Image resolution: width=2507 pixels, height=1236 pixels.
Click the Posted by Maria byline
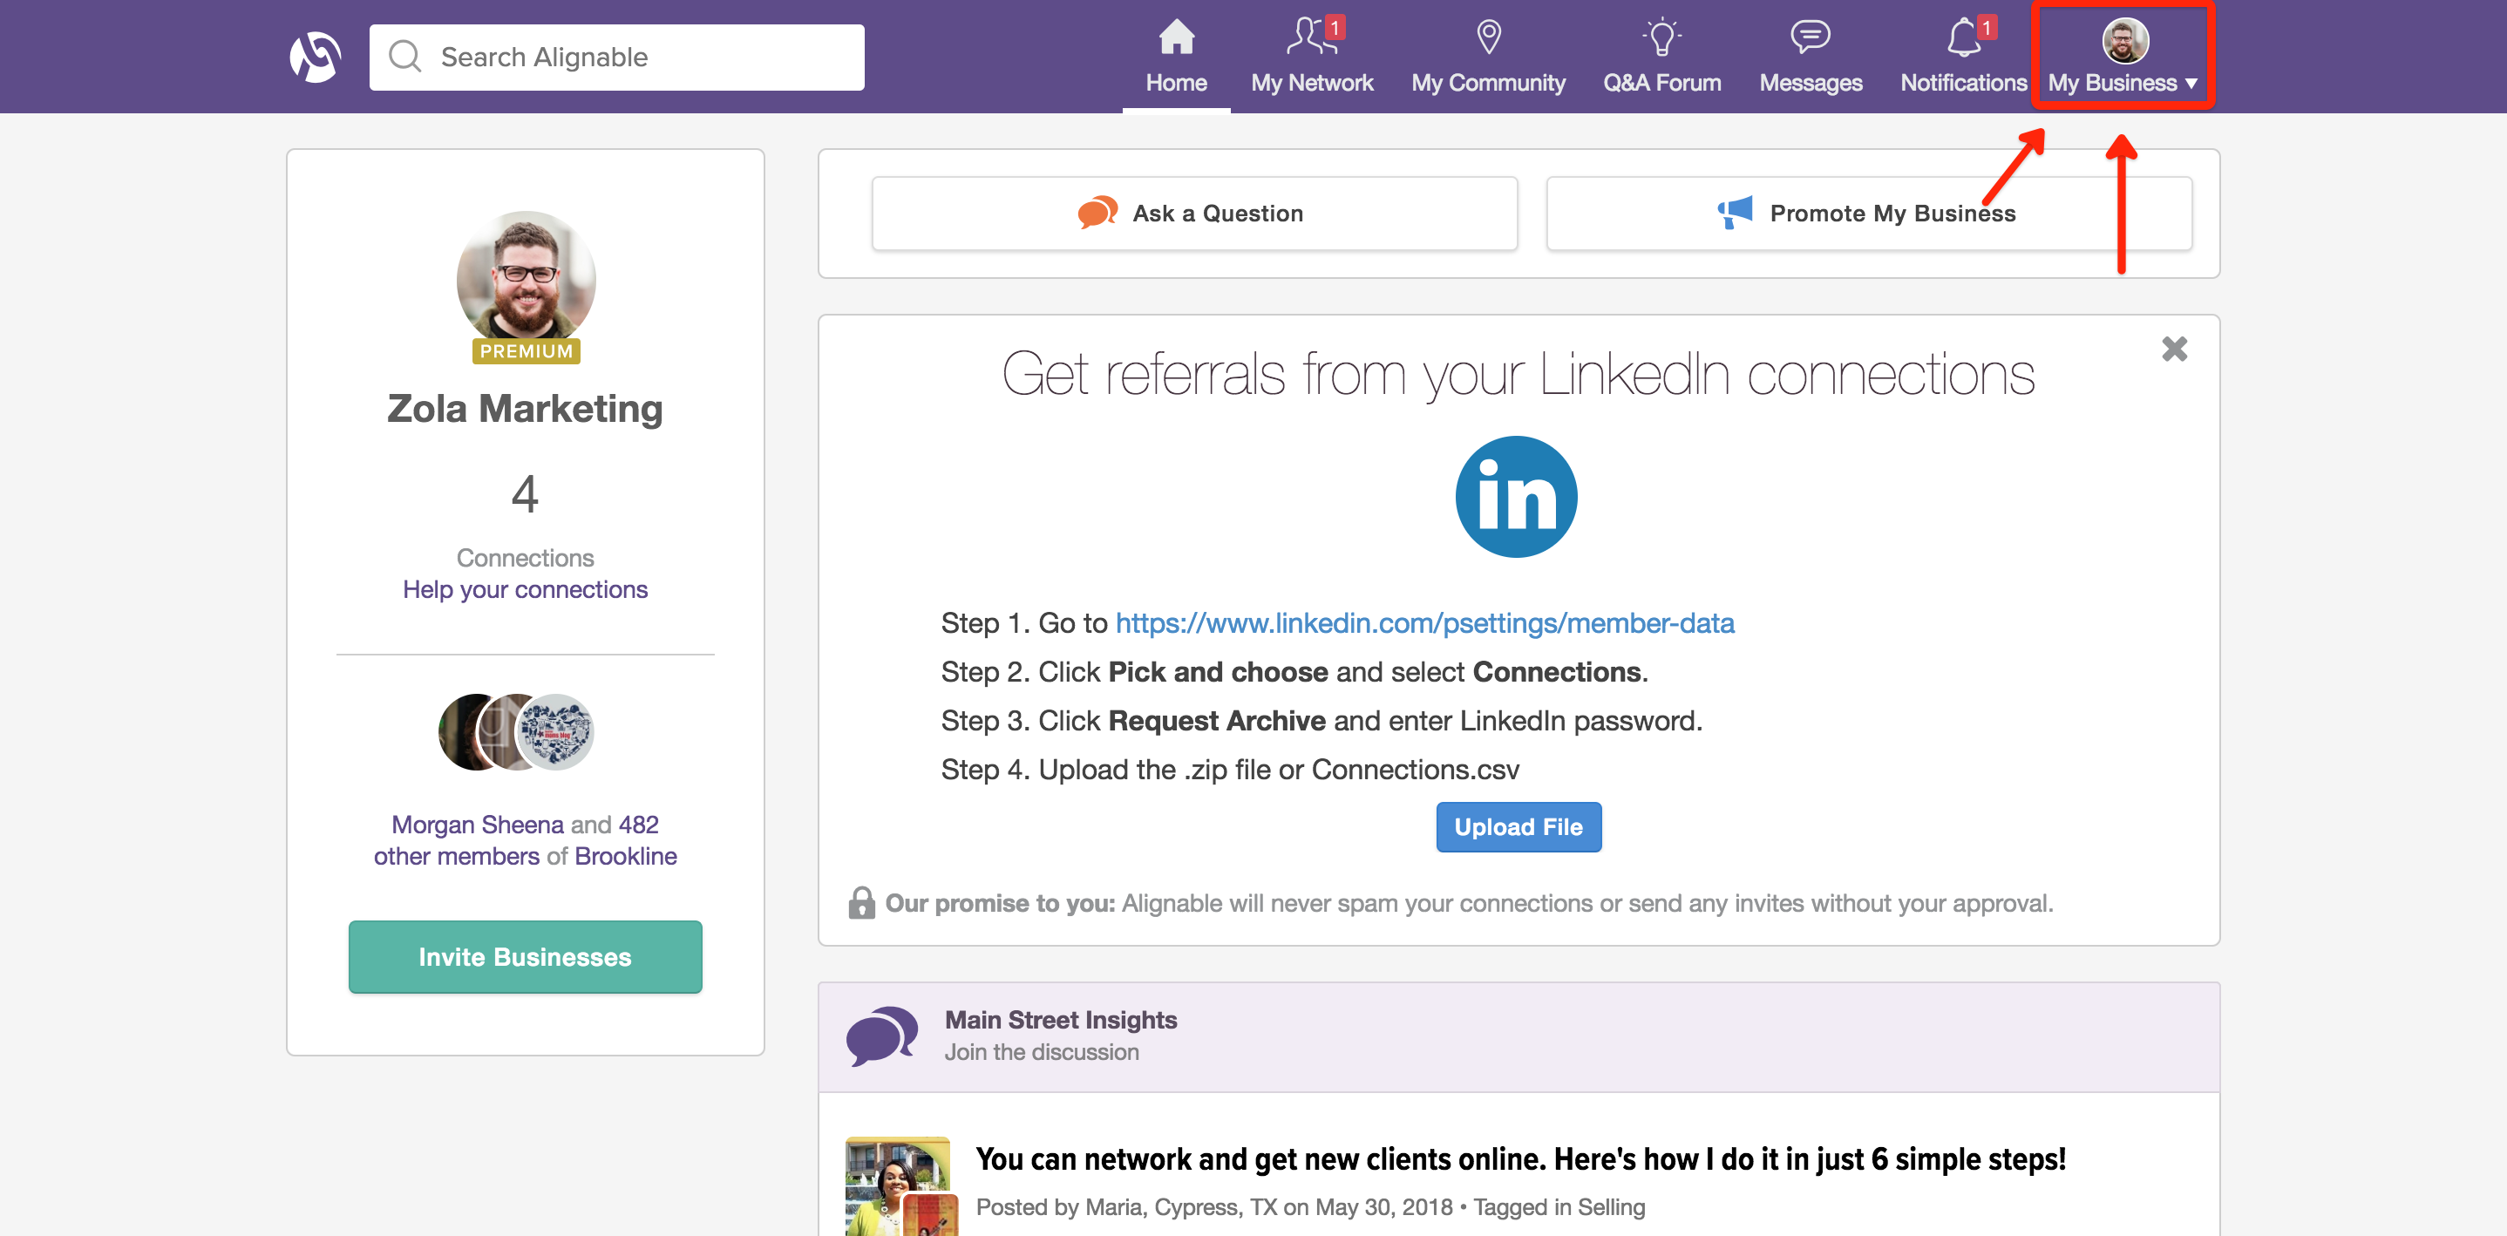[1310, 1207]
